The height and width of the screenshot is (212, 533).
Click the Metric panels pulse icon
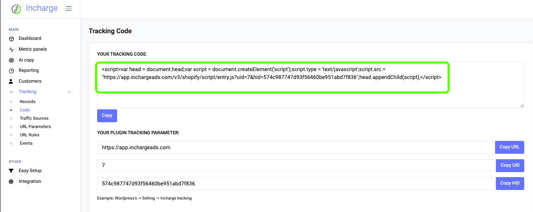point(11,49)
